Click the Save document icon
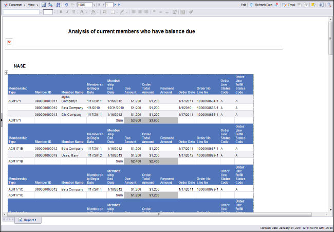 coord(44,4)
